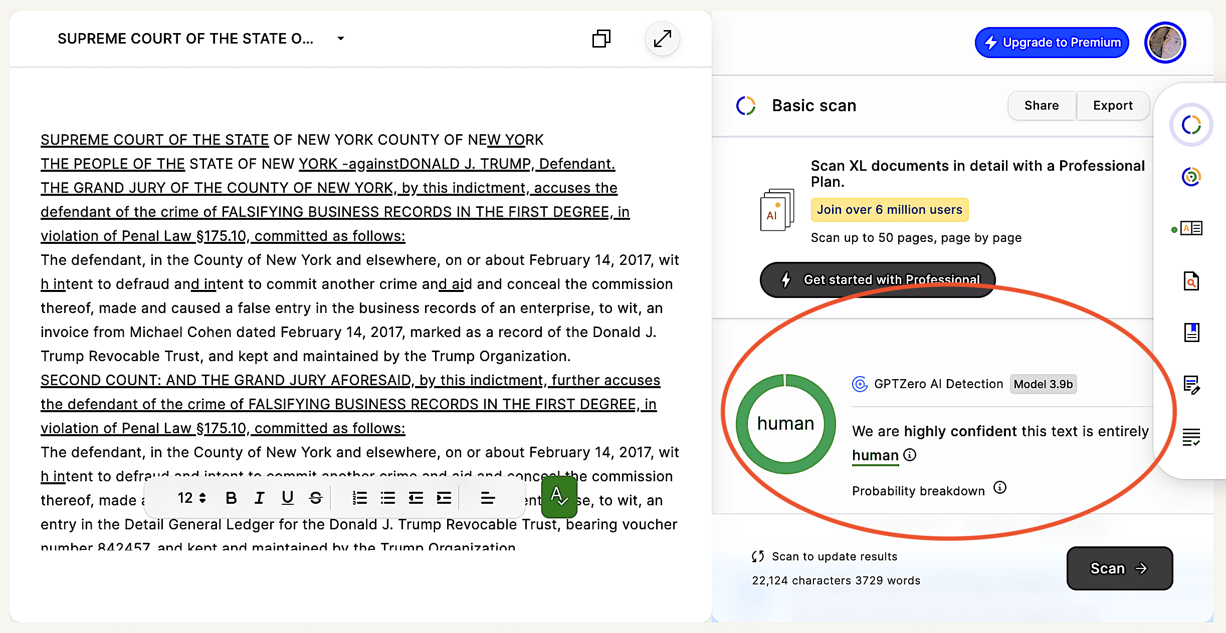Open the writing feedback pencil icon in sidebar
Image resolution: width=1226 pixels, height=633 pixels.
coord(1191,385)
